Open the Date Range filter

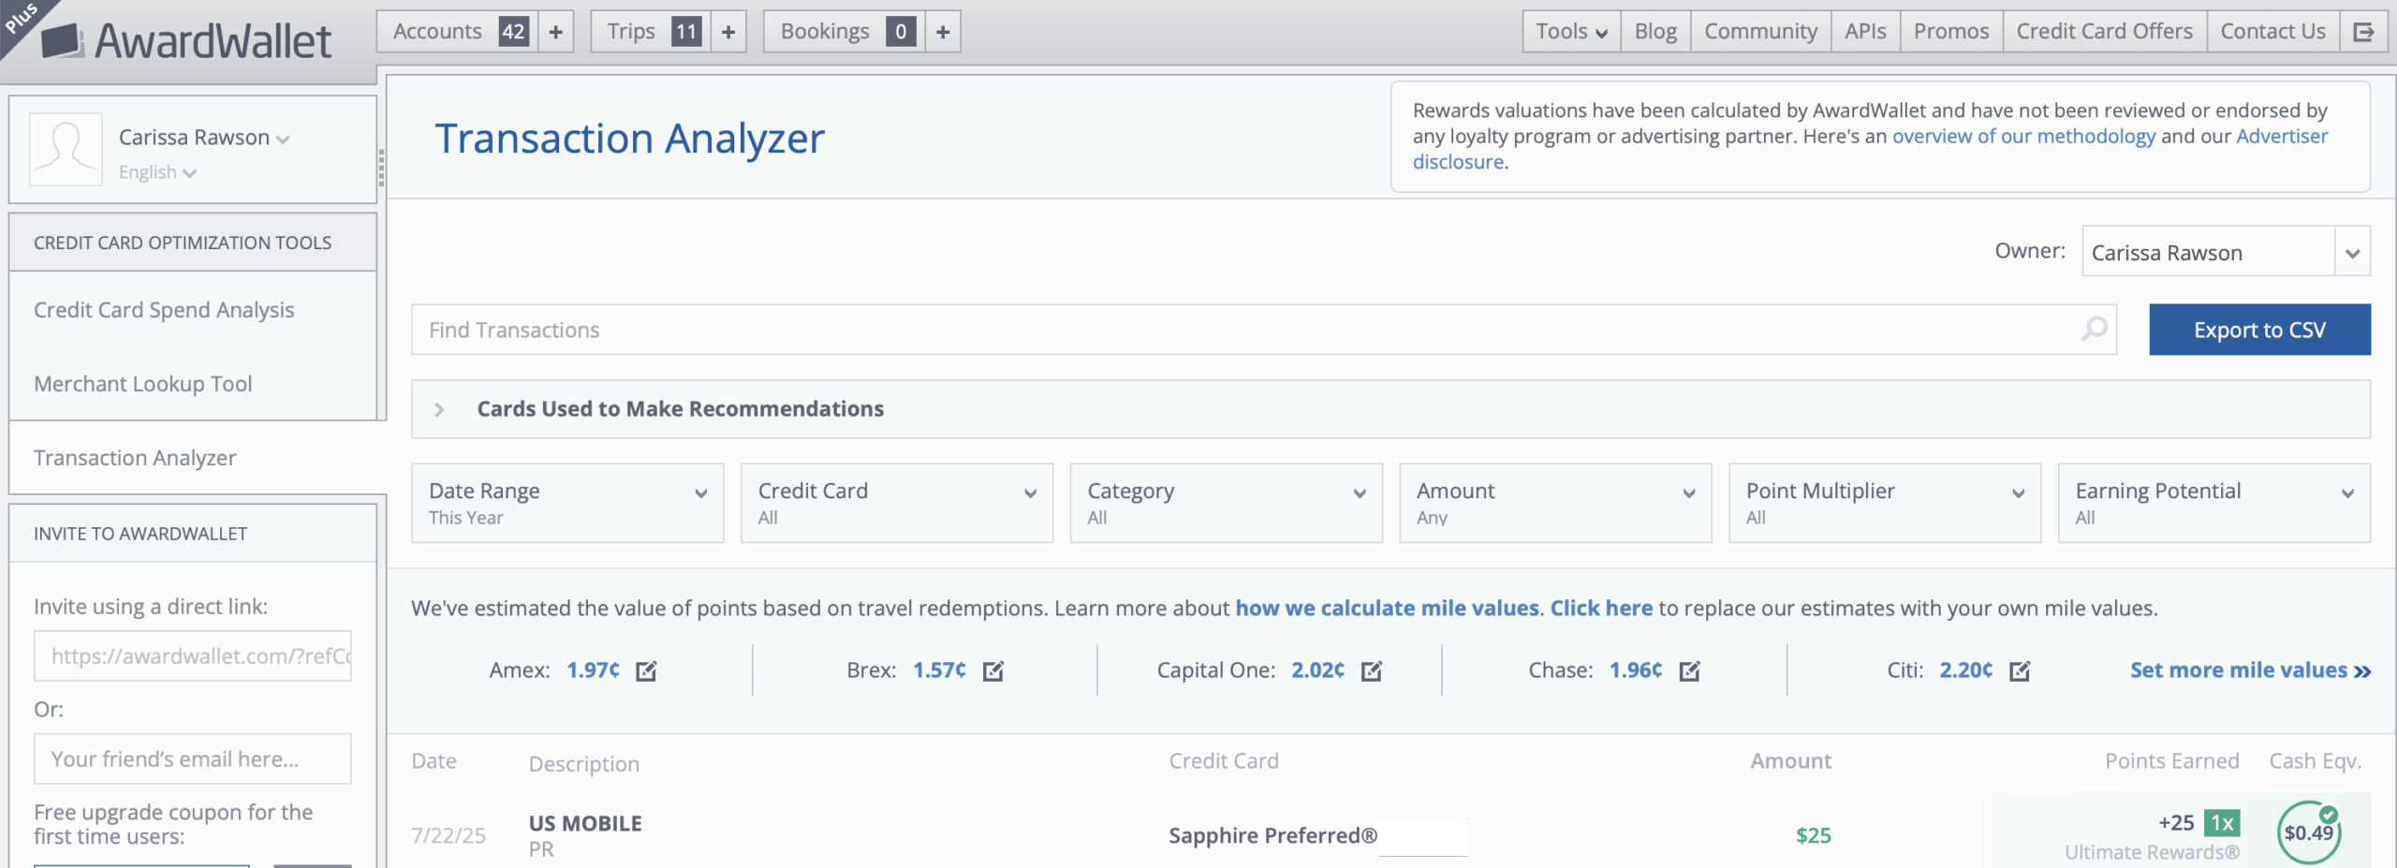click(x=567, y=503)
